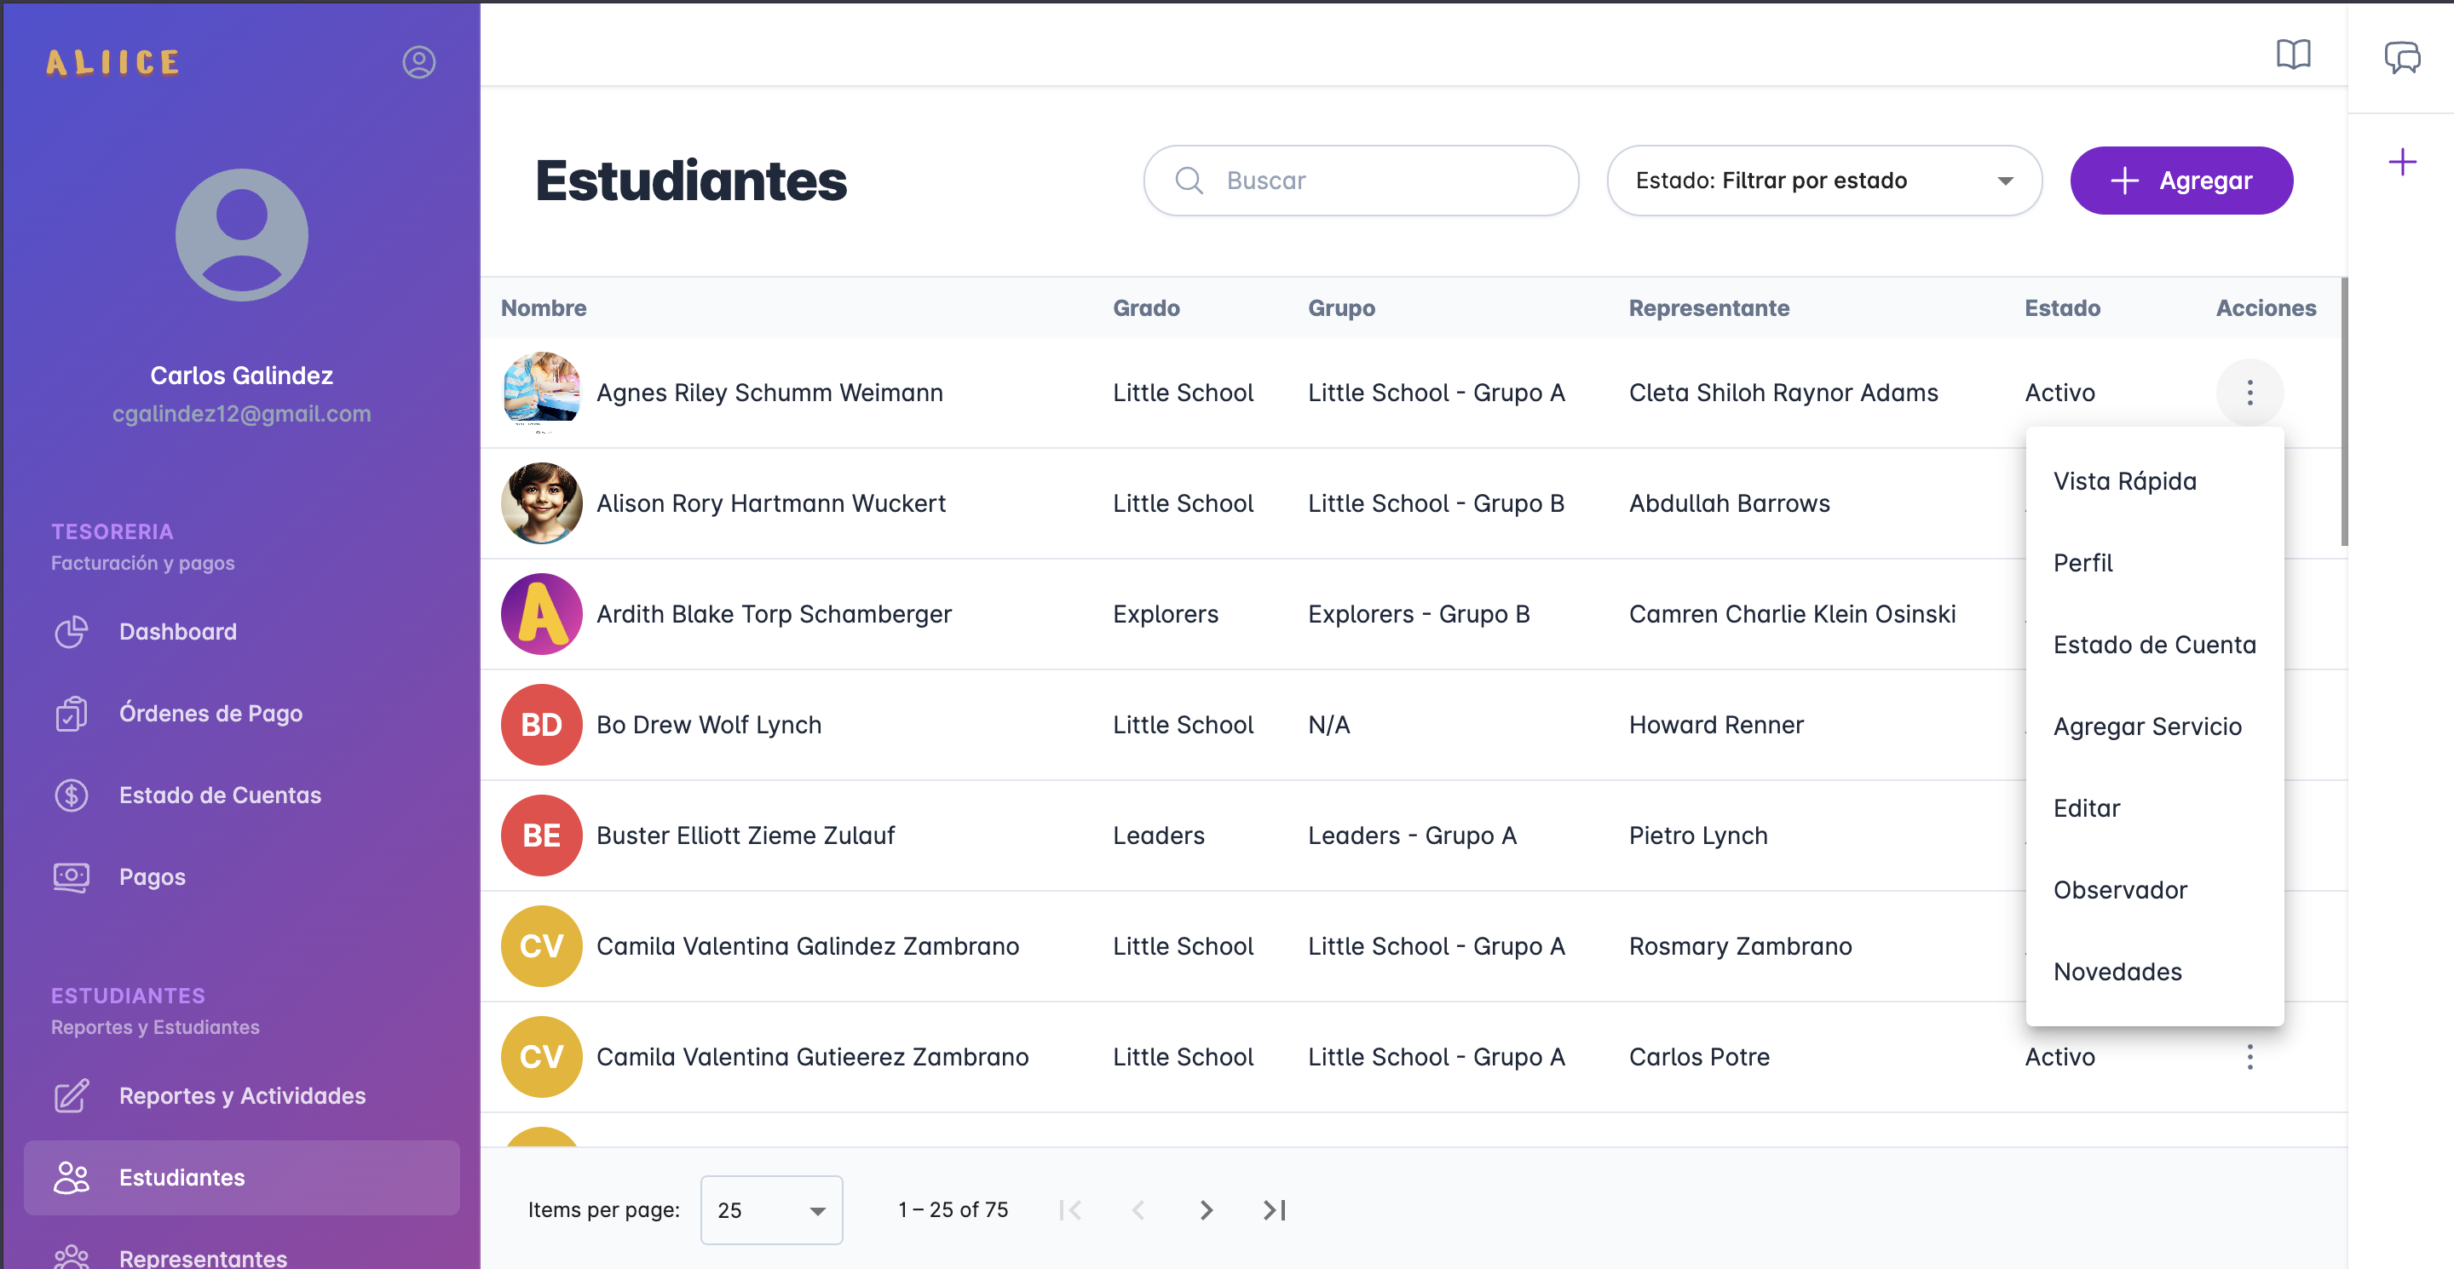Open the book documentation icon
Viewport: 2454px width, 1269px height.
pyautogui.click(x=2293, y=55)
